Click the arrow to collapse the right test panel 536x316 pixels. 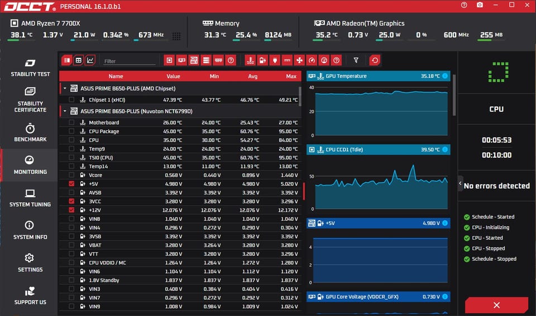[x=461, y=183]
